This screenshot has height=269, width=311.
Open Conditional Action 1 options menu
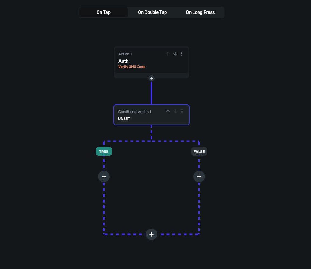coord(182,111)
